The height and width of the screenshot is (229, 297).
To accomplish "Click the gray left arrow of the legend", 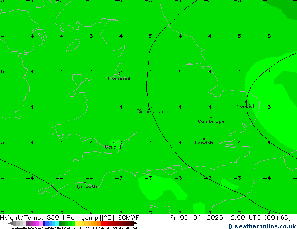I will point(11,223).
